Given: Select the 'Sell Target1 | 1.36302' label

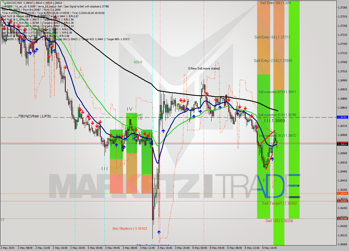Looking at the screenshot, I should [x=279, y=203].
